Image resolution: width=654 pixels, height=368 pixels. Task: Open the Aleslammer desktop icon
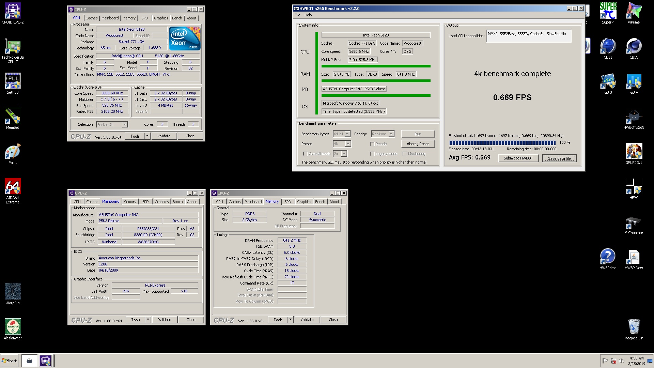pyautogui.click(x=13, y=329)
